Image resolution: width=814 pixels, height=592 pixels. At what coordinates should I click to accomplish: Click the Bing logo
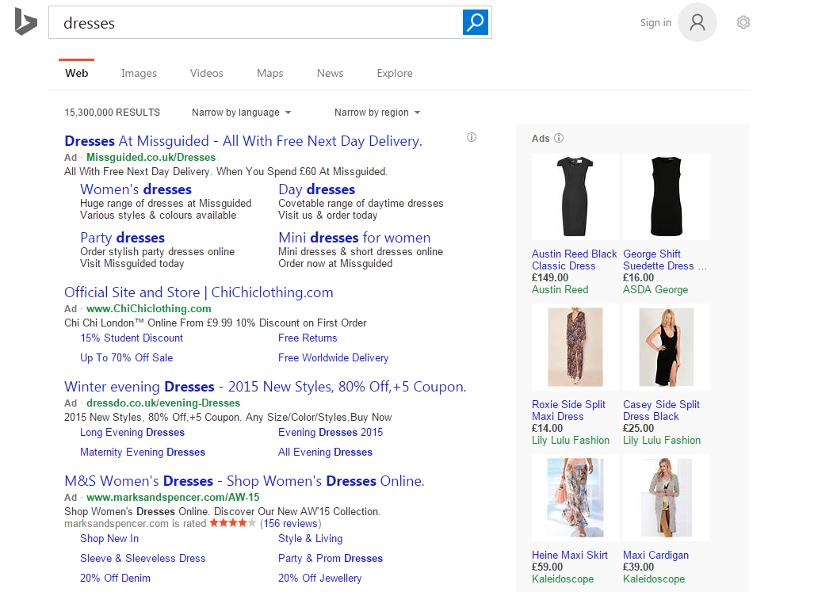(x=25, y=22)
